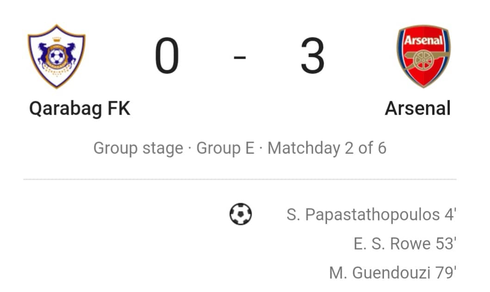Select Qarabag's score of 0
This screenshot has height=292, width=490.
click(167, 55)
